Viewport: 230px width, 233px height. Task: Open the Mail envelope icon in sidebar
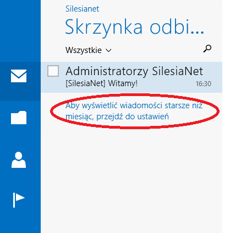click(19, 76)
